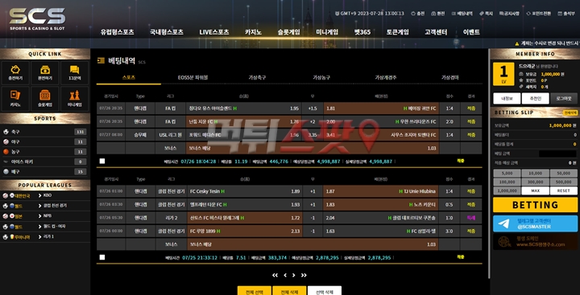Screen dimensions: 580x295
Task: Expand the 루마니아 리가 1 league
Action: (x=45, y=236)
